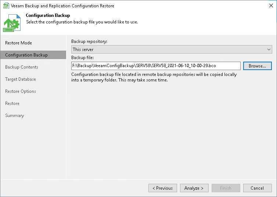The width and height of the screenshot is (277, 197).
Task: Open the Backup repository dropdown
Action: (x=171, y=49)
